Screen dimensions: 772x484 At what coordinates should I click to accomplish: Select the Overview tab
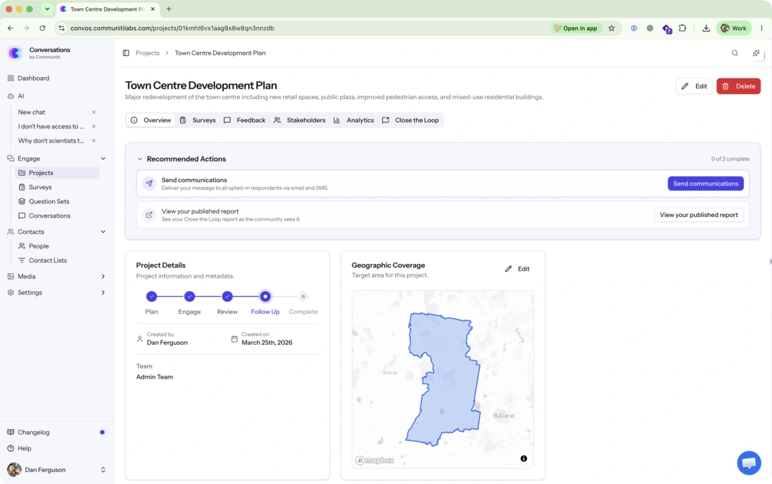point(151,120)
